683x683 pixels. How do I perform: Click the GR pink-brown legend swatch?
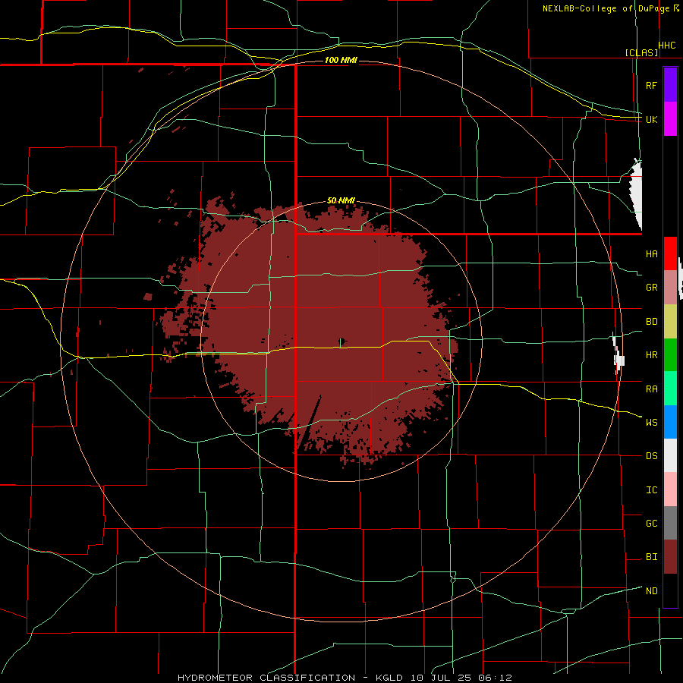coord(670,288)
